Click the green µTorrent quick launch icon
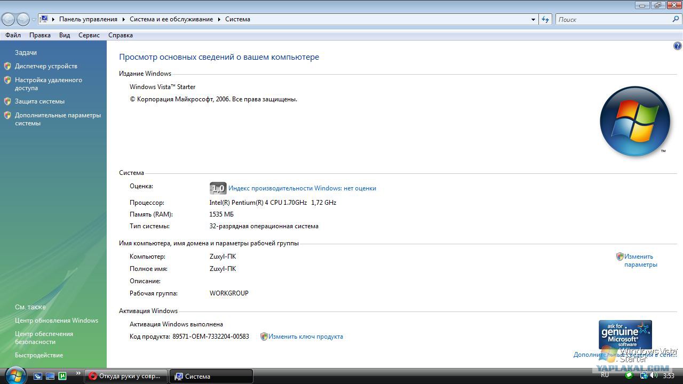683x384 pixels. coord(62,376)
